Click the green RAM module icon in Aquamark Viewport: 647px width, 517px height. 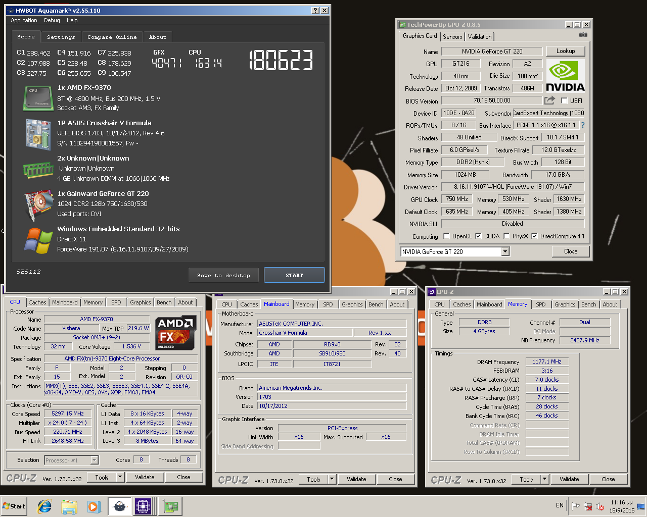[38, 170]
